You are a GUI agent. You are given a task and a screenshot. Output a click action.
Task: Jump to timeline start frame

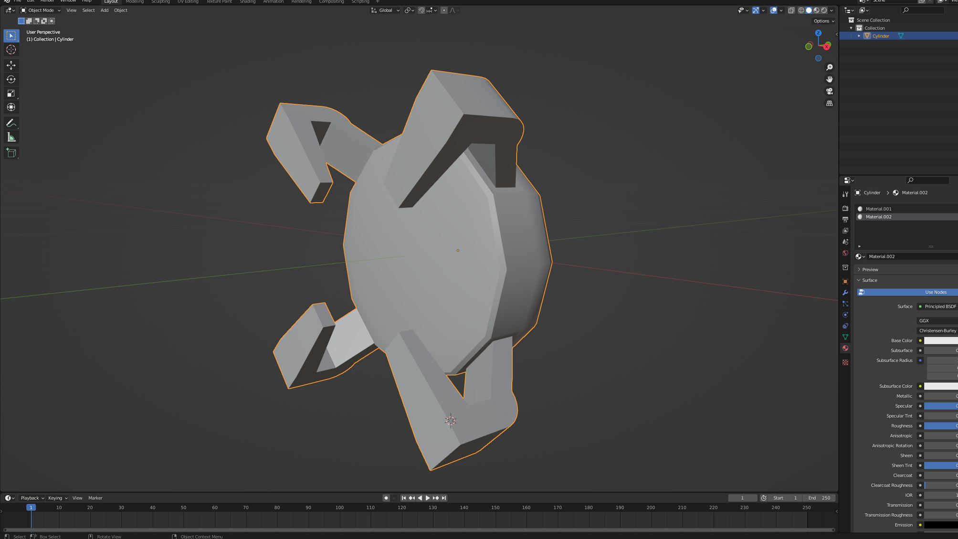pos(404,498)
